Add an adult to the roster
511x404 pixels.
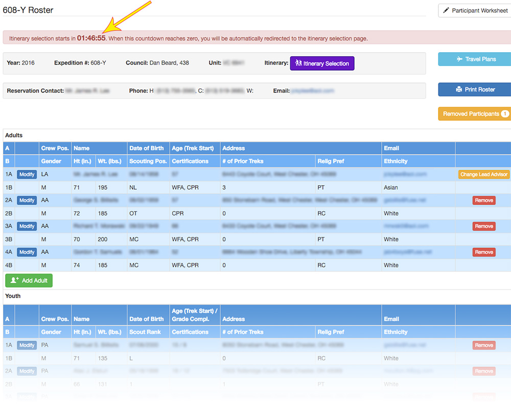tap(29, 280)
